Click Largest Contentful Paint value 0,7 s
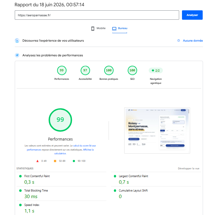The image size is (219, 215). (124, 182)
